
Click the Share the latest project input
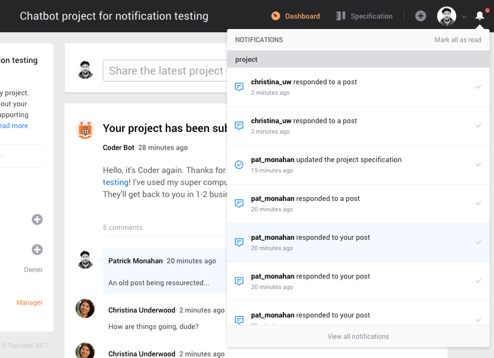point(165,71)
